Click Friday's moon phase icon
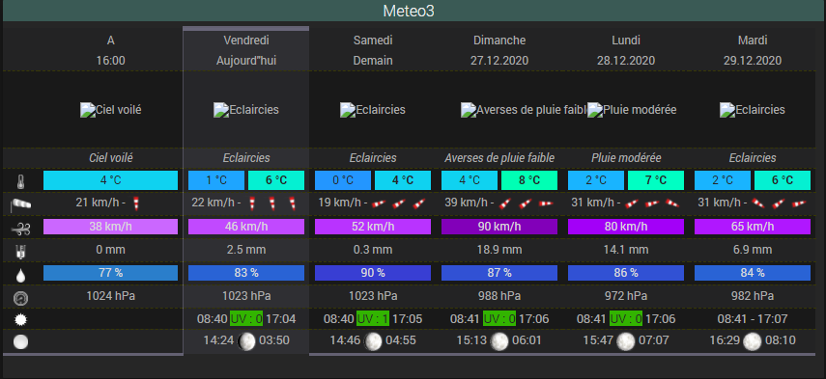This screenshot has height=379, width=826. pos(246,341)
